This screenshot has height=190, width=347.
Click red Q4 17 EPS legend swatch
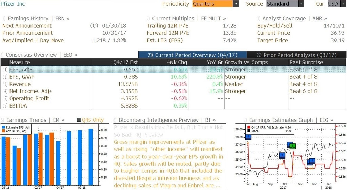(249, 127)
